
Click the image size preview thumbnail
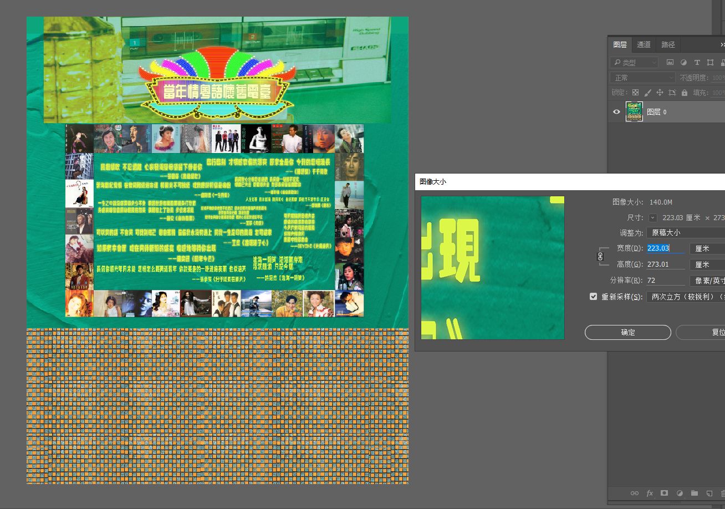coord(493,268)
